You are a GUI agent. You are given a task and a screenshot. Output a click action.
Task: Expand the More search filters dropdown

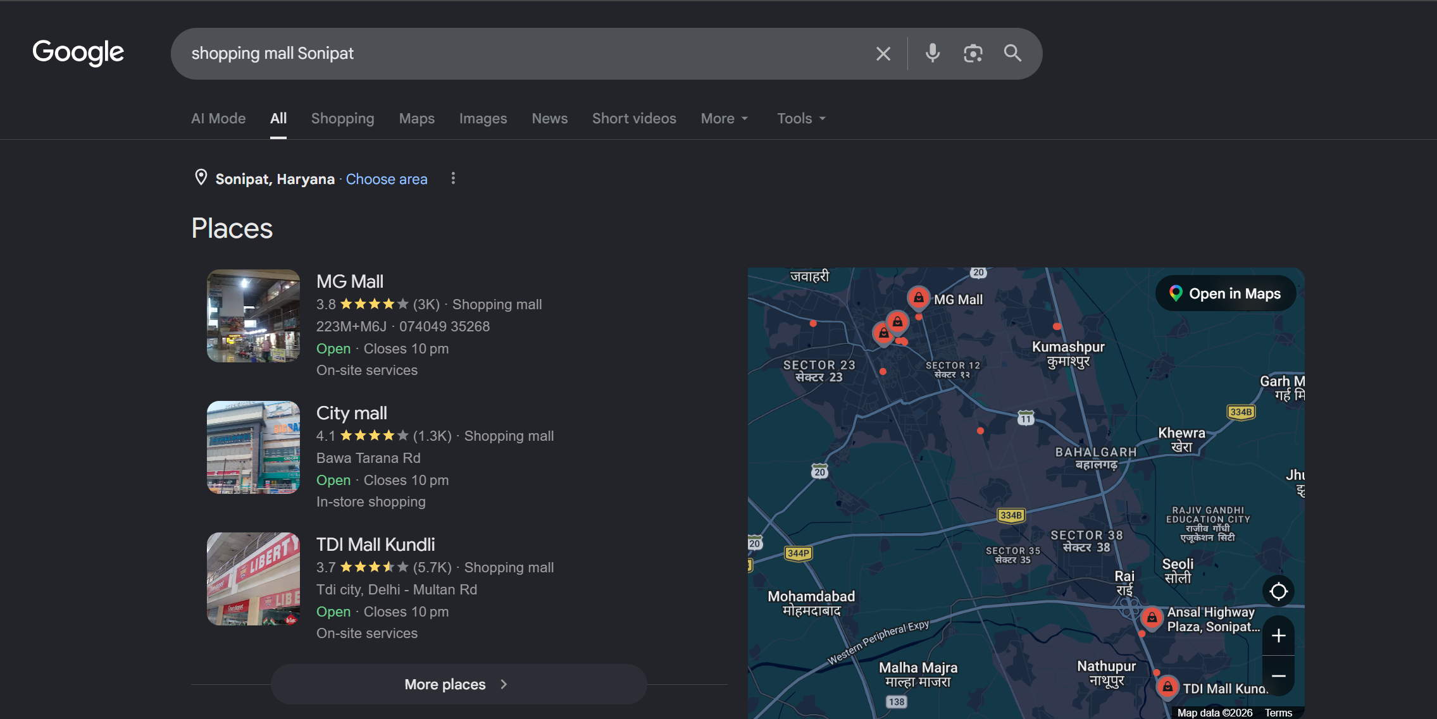[725, 118]
